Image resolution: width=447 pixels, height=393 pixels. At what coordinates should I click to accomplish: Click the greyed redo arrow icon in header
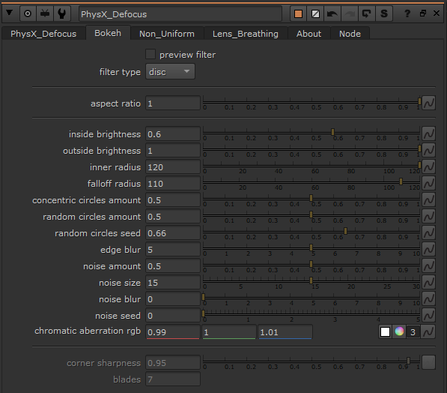click(349, 13)
